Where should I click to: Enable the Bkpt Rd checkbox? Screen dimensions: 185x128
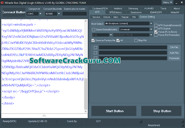tap(136, 41)
